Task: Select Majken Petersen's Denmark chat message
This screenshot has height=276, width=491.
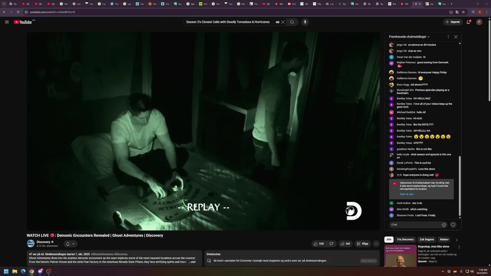Action: tap(422, 64)
